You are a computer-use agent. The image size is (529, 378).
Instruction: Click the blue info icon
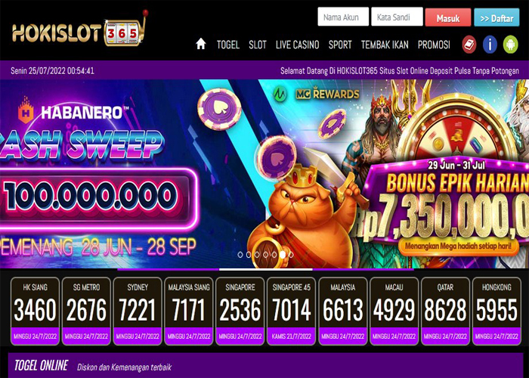(490, 44)
